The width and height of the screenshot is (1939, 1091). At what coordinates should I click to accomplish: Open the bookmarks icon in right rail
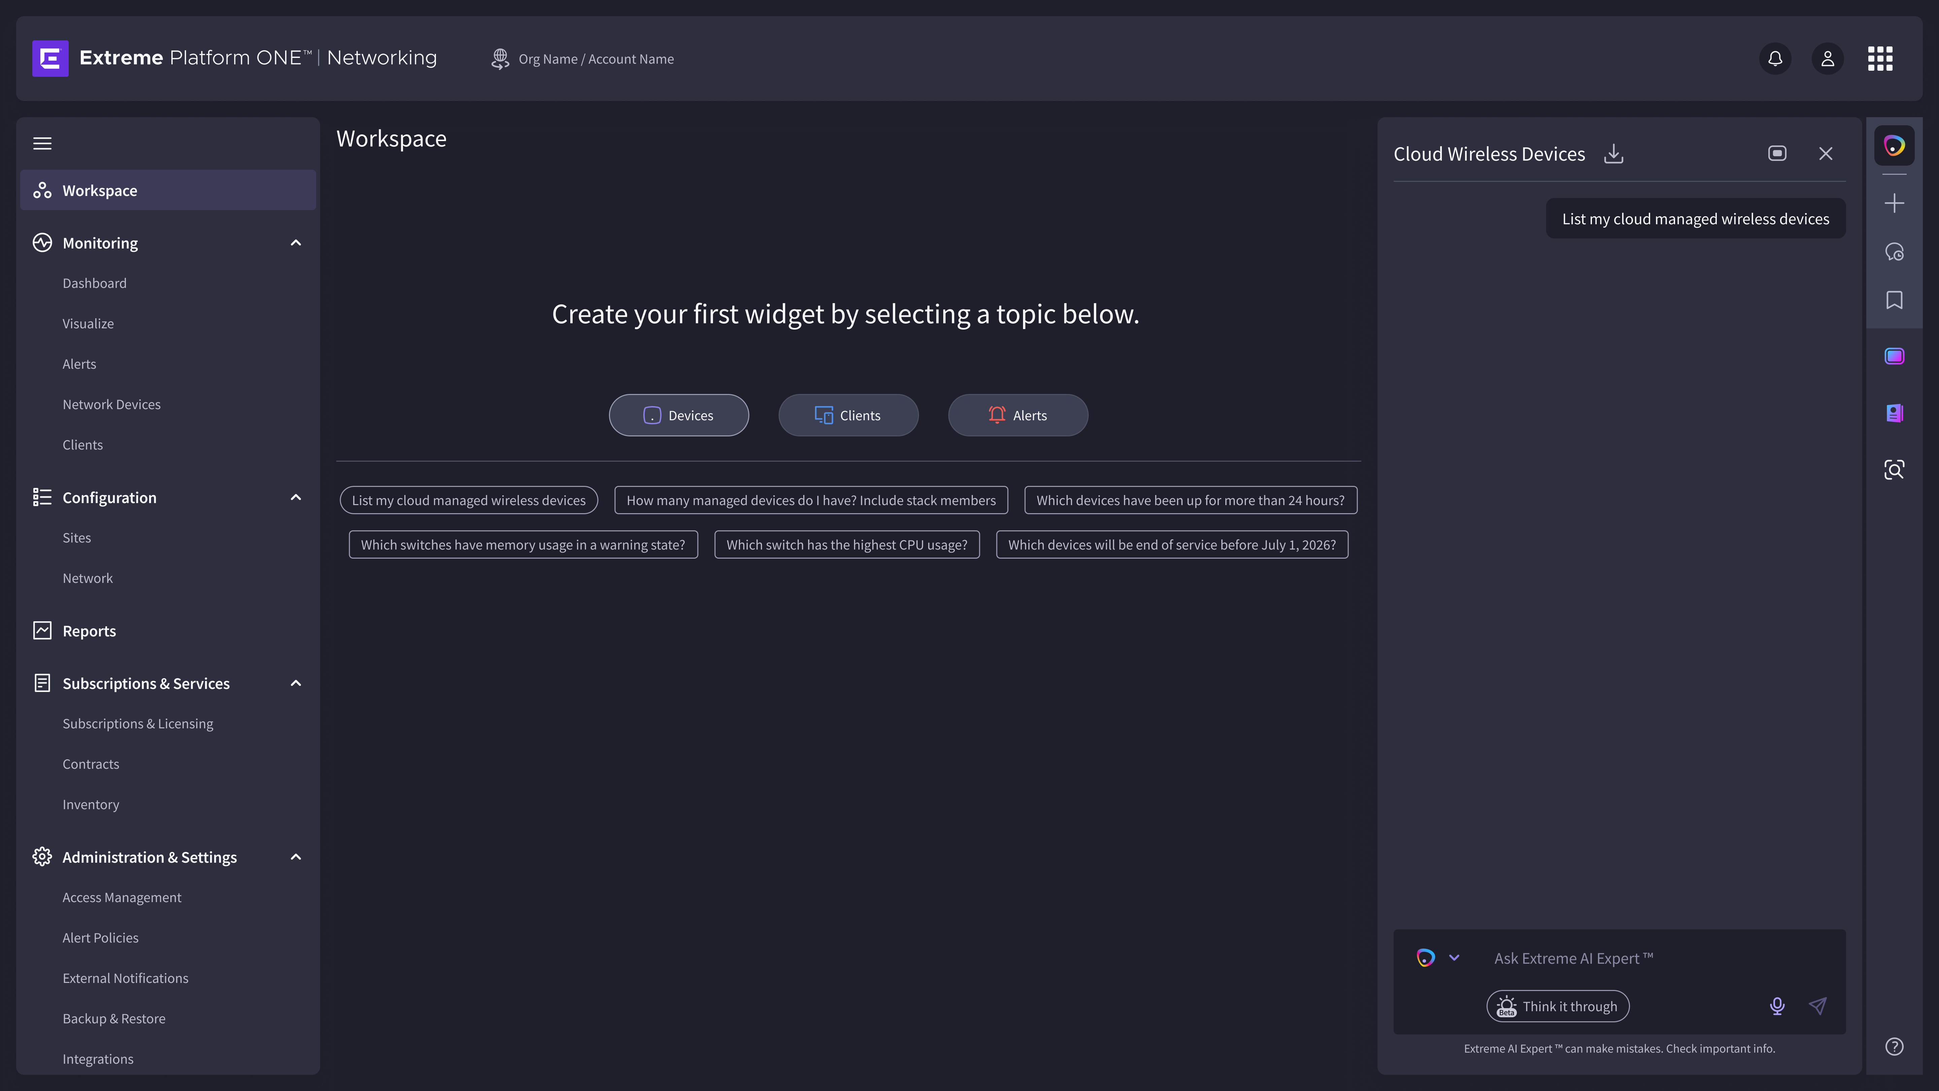pos(1894,300)
